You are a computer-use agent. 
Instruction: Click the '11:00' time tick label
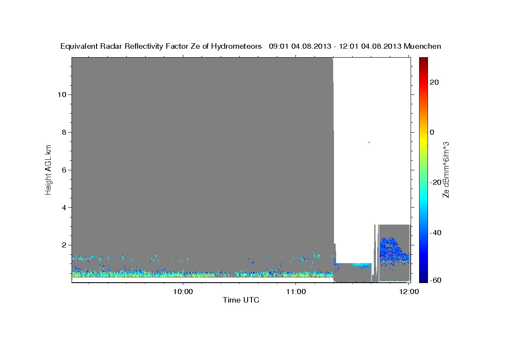[x=296, y=292]
